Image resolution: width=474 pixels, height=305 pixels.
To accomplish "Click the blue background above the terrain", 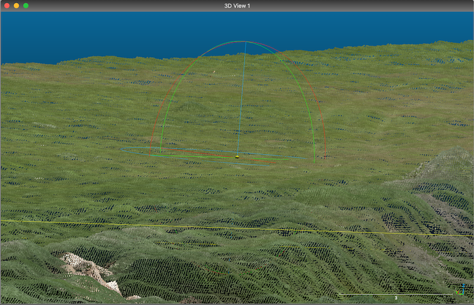I will [118, 33].
